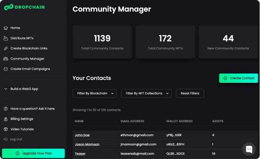This screenshot has height=159, width=260.
Task: Open the Filter By NFT Collections dropdown
Action: (x=146, y=93)
